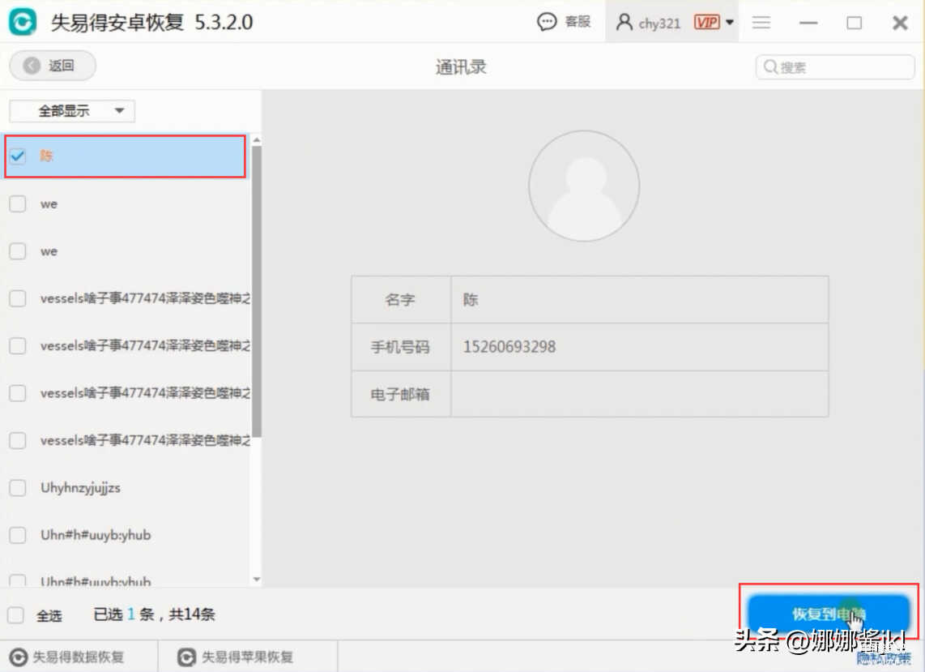Open 客服 customer service chat icon
Screen dimensions: 925x672
(548, 22)
